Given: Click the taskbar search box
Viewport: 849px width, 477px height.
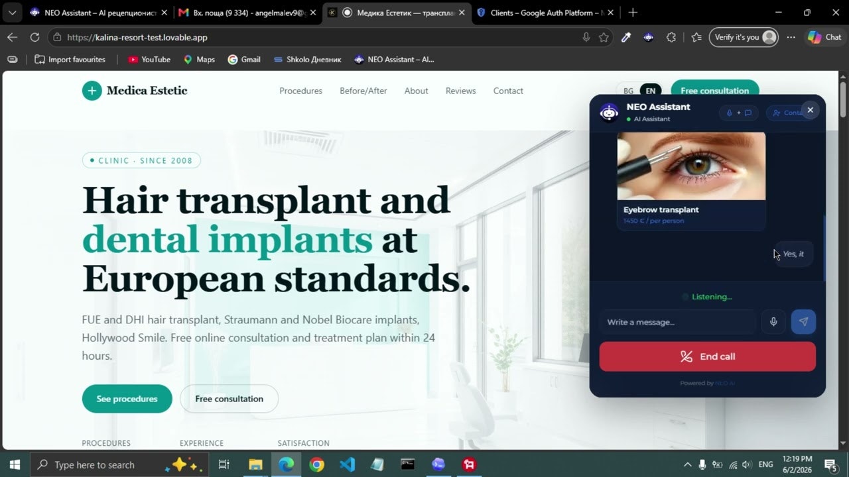Looking at the screenshot, I should pyautogui.click(x=119, y=464).
